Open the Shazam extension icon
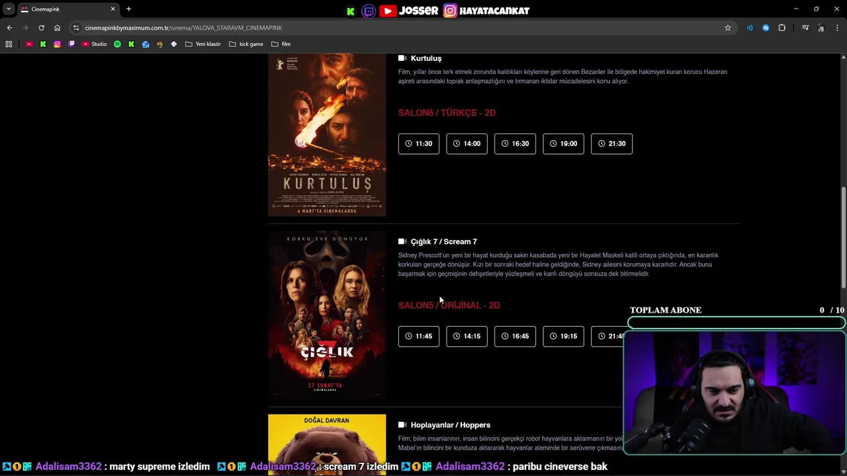 766,28
